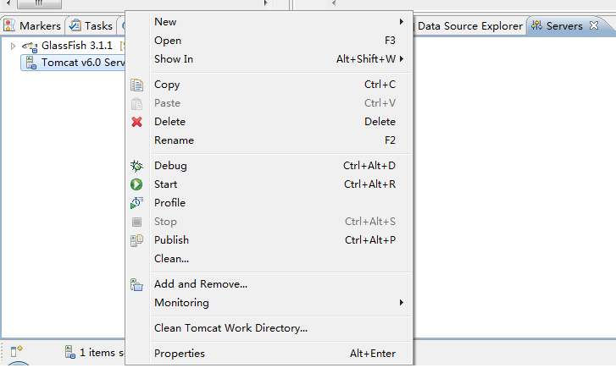The image size is (616, 368).
Task: Open the Show In submenu
Action: [x=280, y=59]
